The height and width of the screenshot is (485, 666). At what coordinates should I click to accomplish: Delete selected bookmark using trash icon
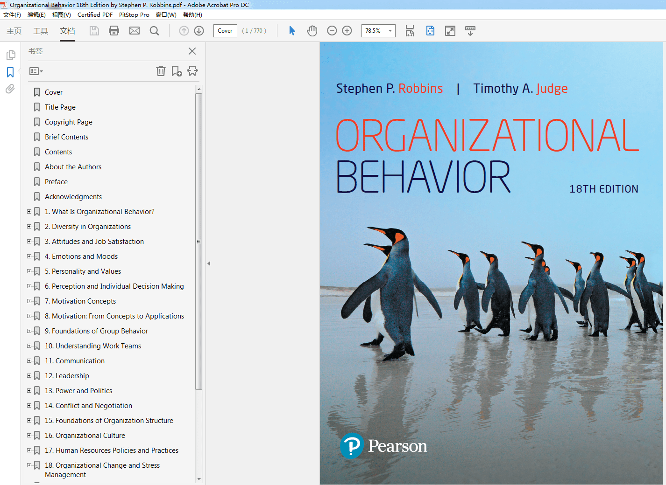161,71
